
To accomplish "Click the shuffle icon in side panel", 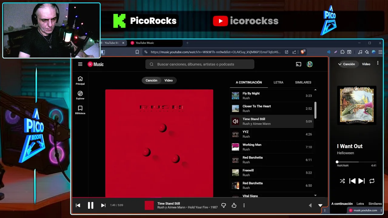I will tap(342, 181).
